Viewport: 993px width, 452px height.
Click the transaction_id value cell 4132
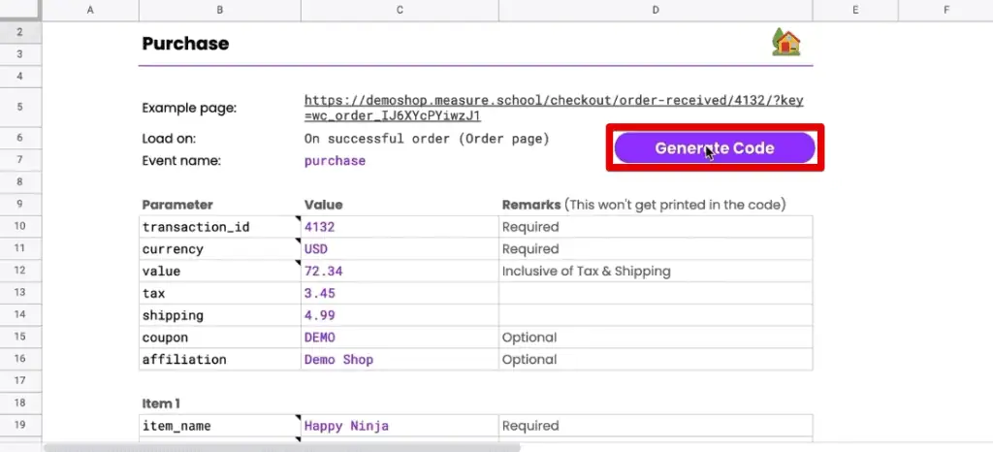(x=400, y=227)
